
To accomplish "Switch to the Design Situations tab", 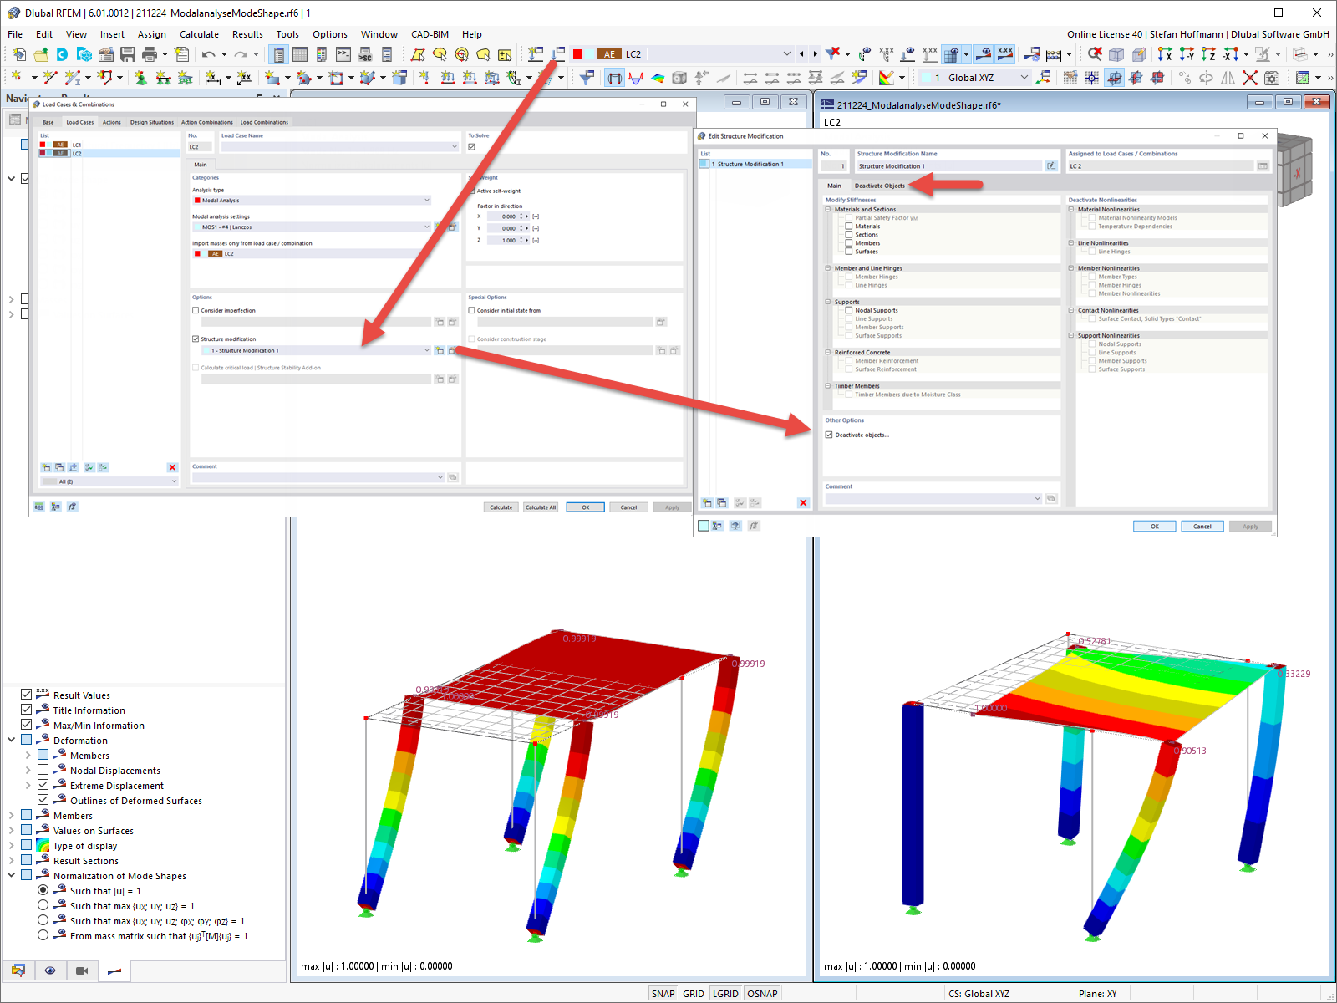I will coord(152,122).
